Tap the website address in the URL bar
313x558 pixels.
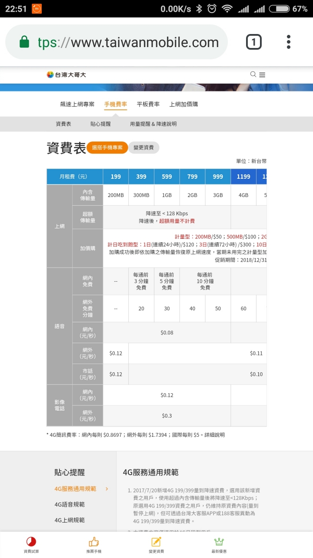click(x=128, y=42)
